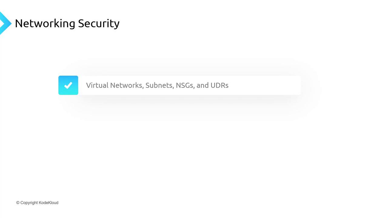
Task: Click the capital "V" starting "Virtual"
Action: click(x=89, y=85)
